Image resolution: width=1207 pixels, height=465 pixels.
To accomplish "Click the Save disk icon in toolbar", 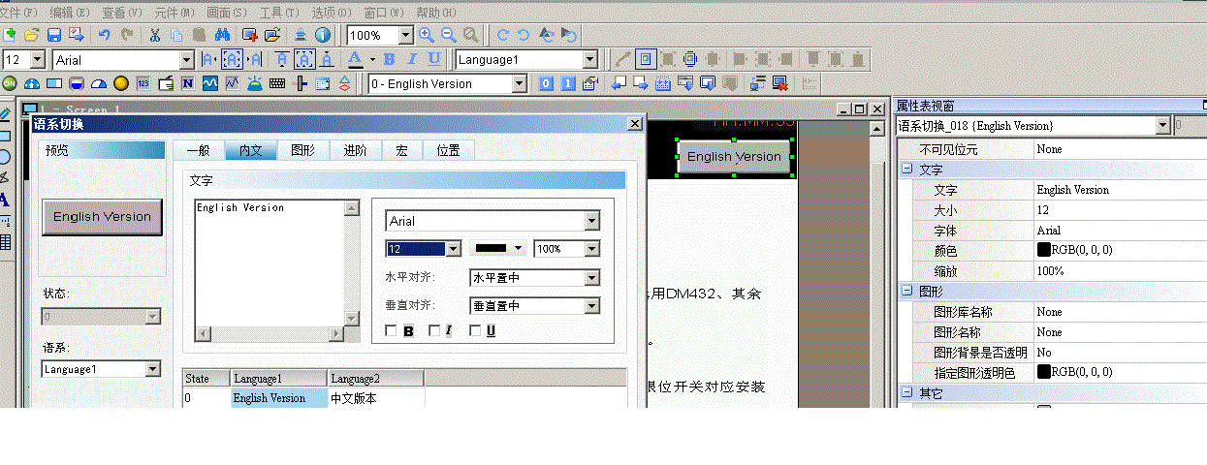I will (54, 35).
